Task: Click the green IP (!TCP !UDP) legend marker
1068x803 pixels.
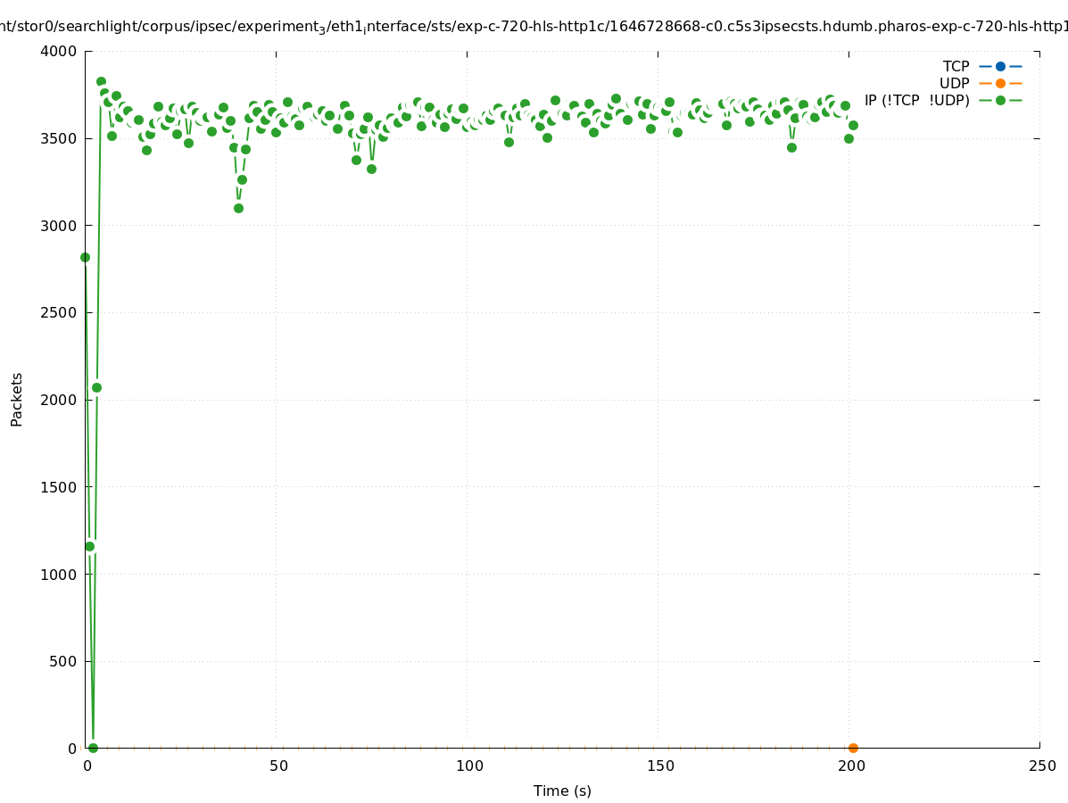Action: click(1000, 100)
